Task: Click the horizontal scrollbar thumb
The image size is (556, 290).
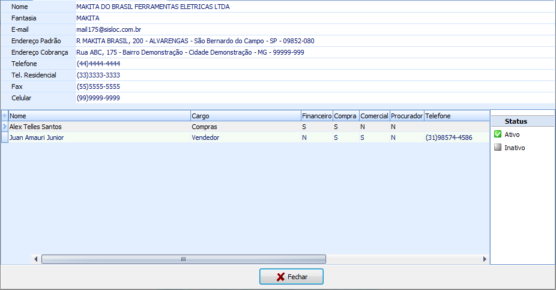Action: 184,259
